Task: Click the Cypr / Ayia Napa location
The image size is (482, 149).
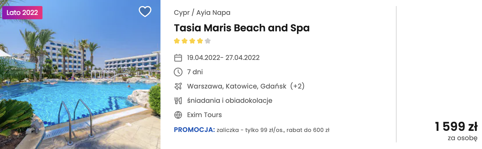Action: point(202,13)
